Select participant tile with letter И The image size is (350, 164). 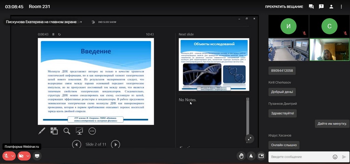[x=288, y=26]
